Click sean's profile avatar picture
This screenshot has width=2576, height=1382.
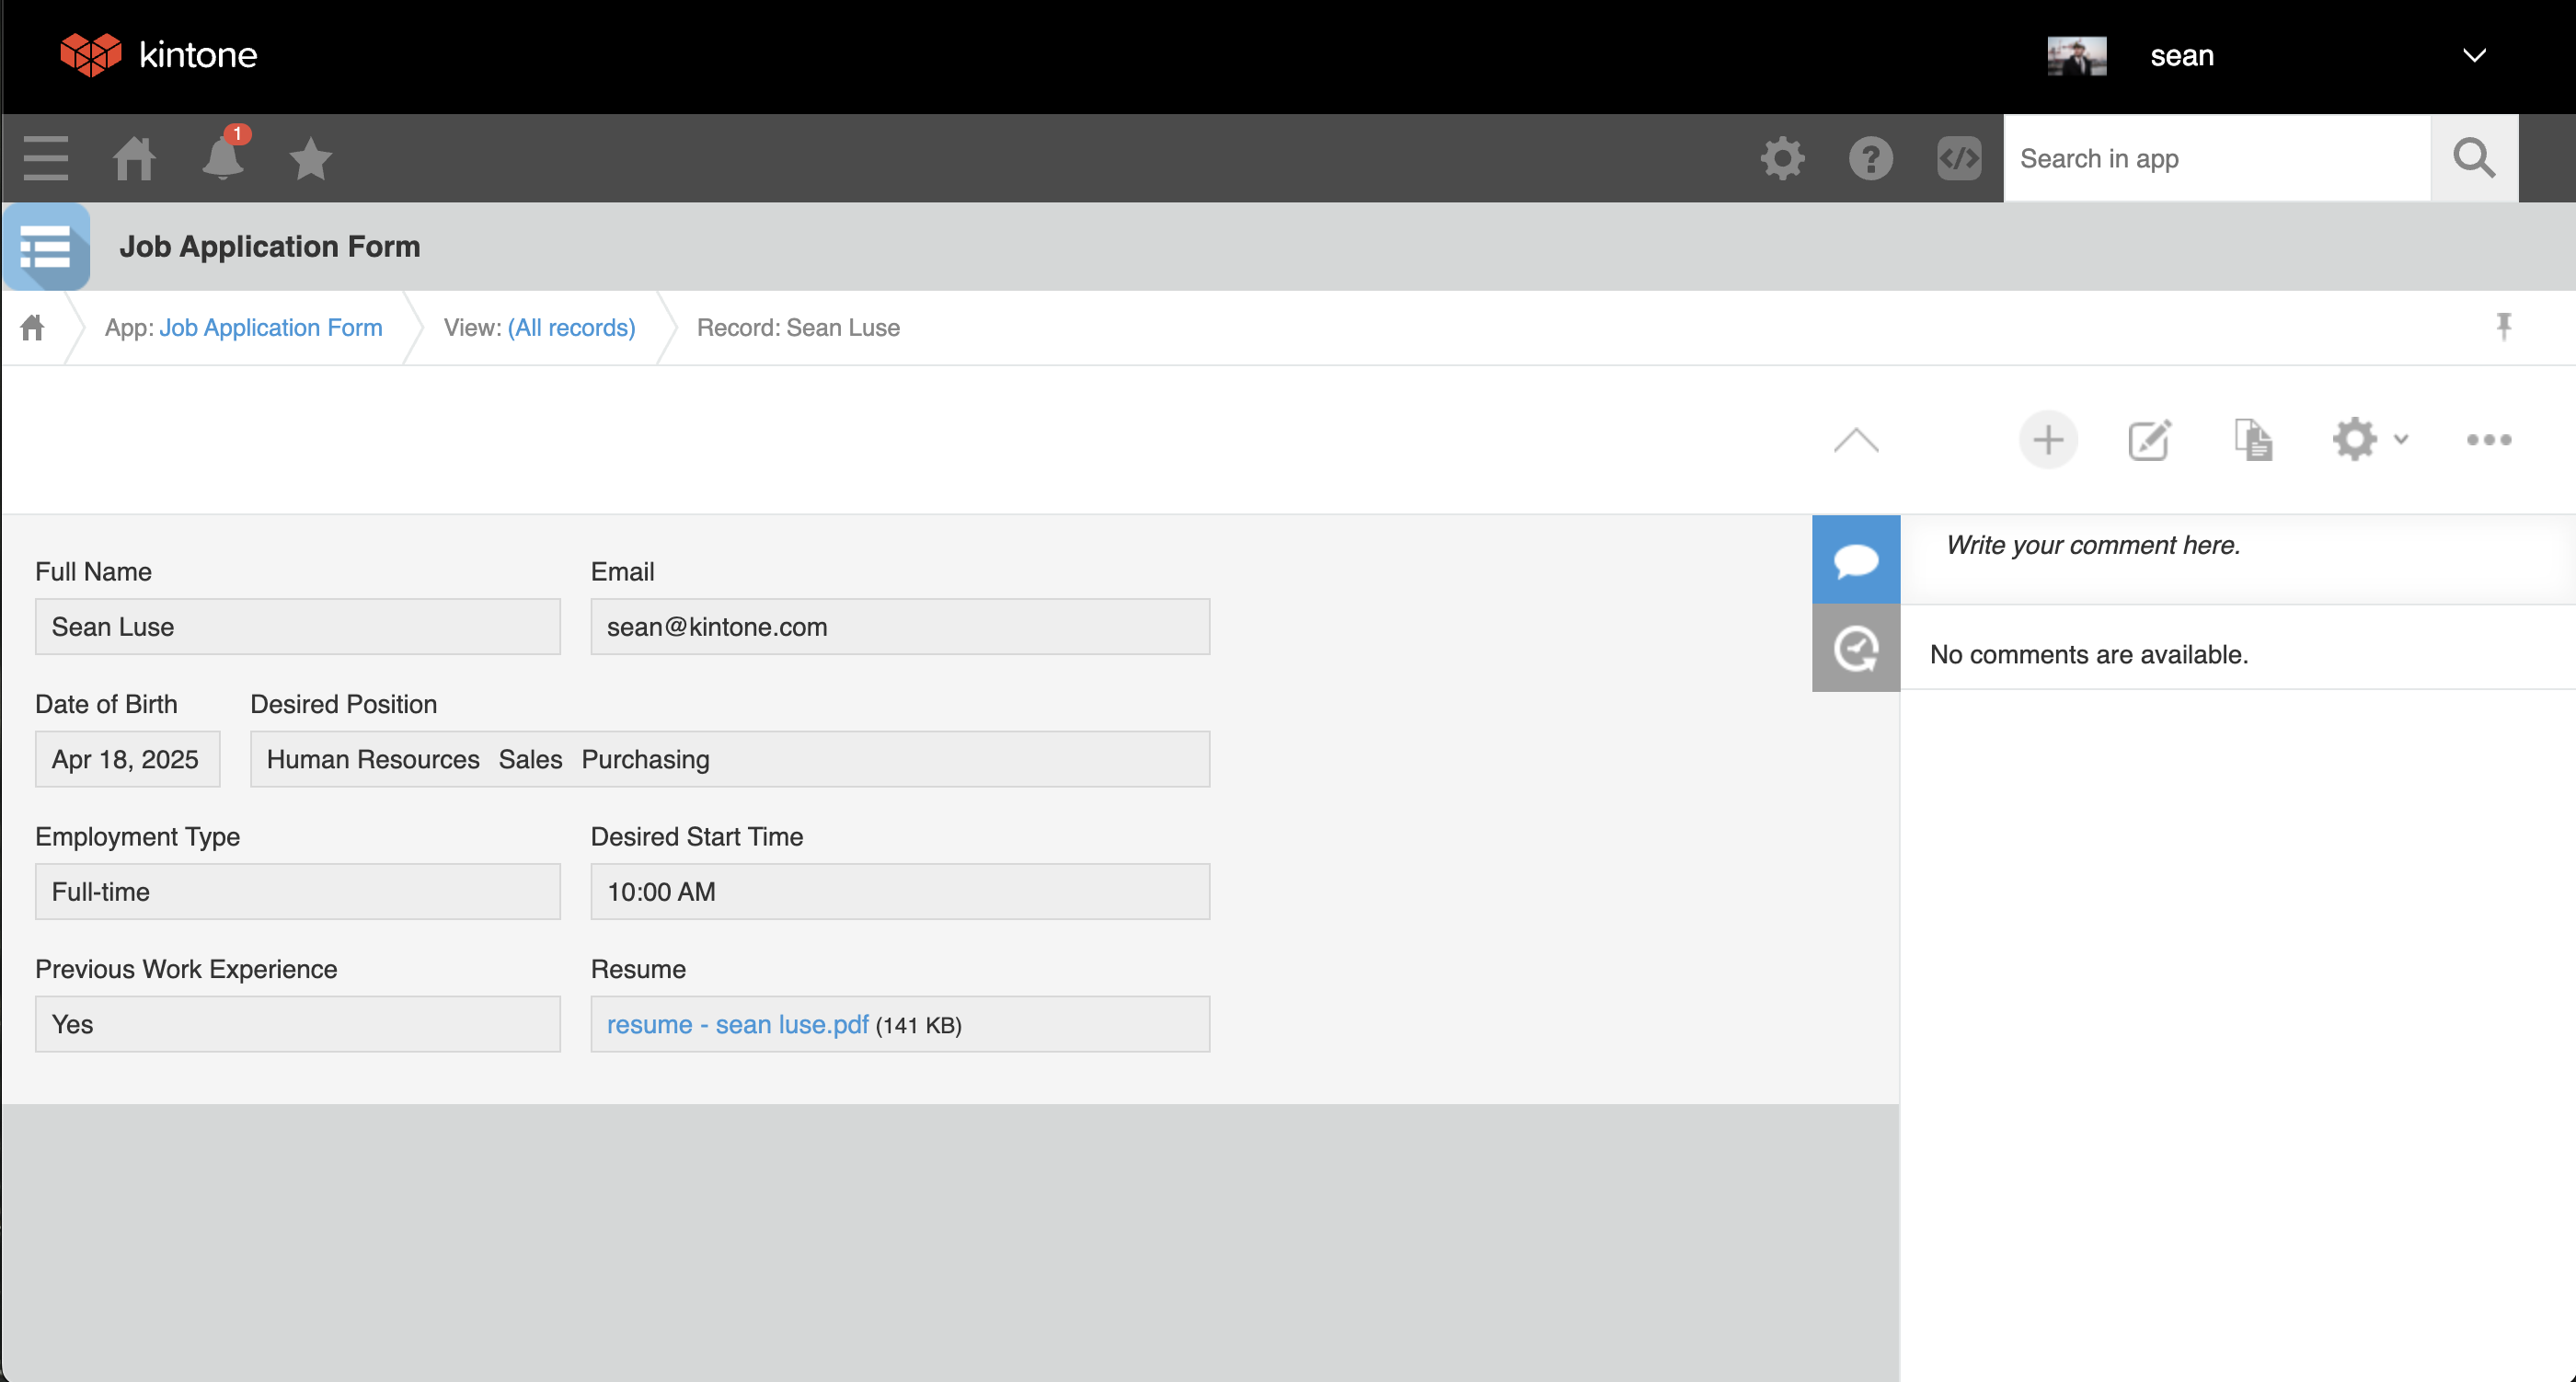point(2076,56)
